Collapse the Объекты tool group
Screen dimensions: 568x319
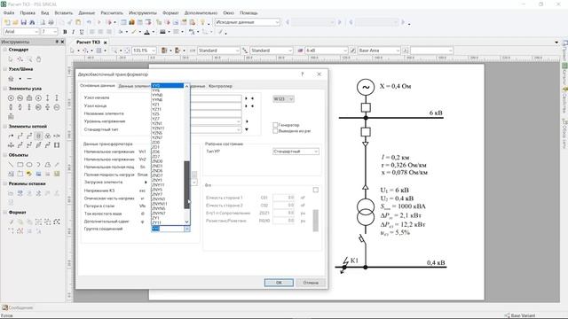[x=4, y=155]
